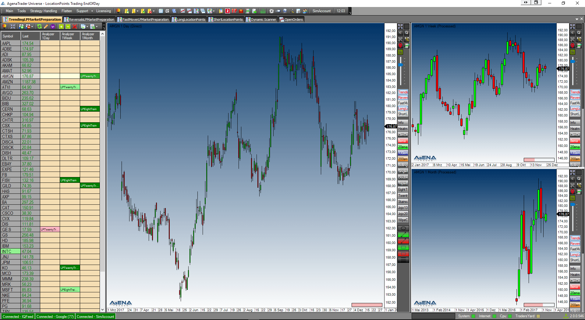Click the green minus remove-instrument icon
The height and width of the screenshot is (320, 585).
(68, 27)
